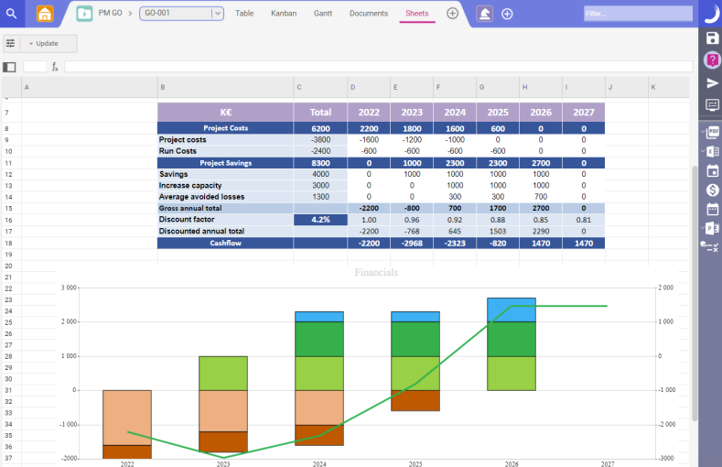Screen dimensions: 722x467
Task: Switch to the Gantt tab
Action: 322,14
